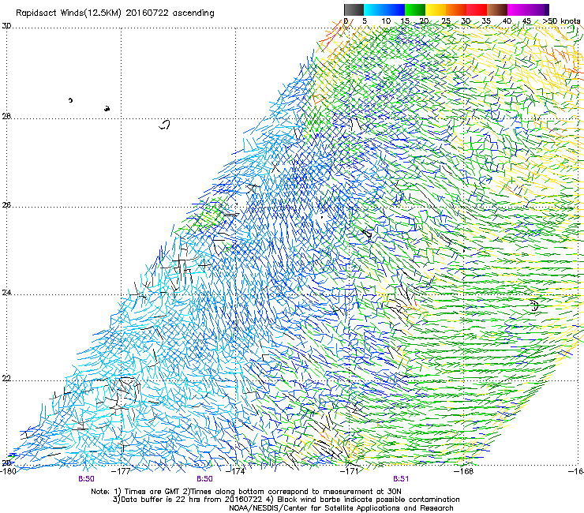Screen dimensions: 584x513
Task: Pick the brown 35–40 knots legend band
Action: click(497, 9)
